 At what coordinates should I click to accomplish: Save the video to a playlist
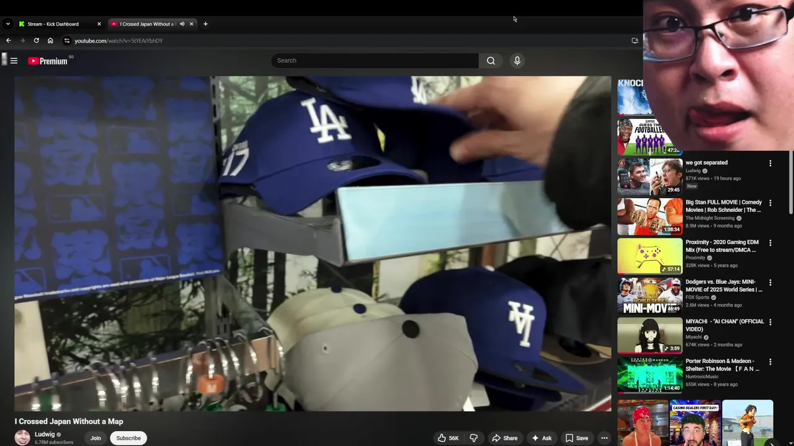point(576,438)
